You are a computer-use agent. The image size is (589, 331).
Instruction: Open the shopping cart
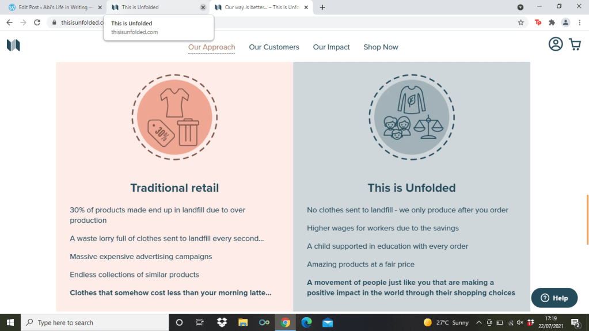(575, 44)
